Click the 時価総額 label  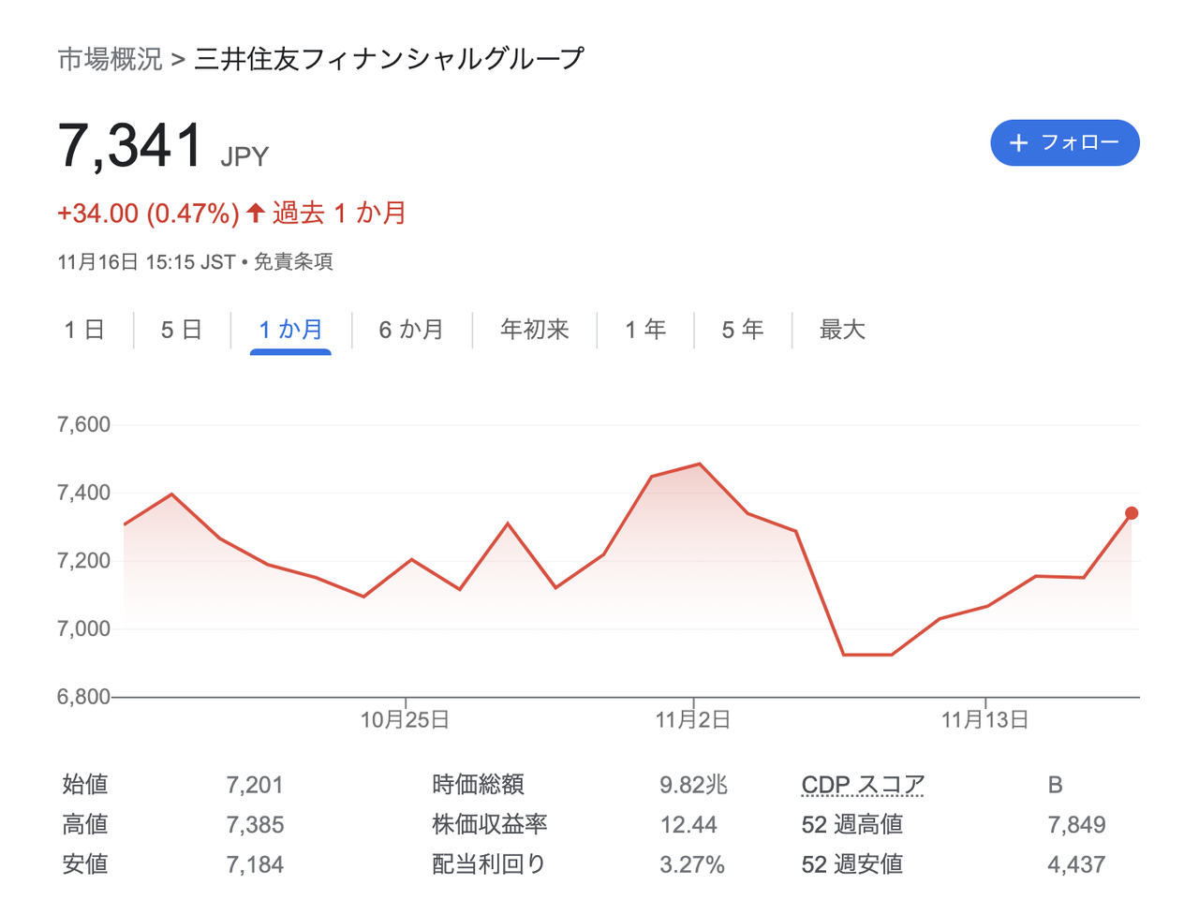click(478, 785)
